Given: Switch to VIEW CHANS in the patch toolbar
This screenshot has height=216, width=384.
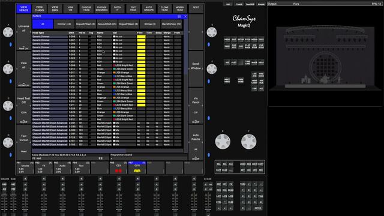Looking at the screenshot, I should click(x=39, y=9).
